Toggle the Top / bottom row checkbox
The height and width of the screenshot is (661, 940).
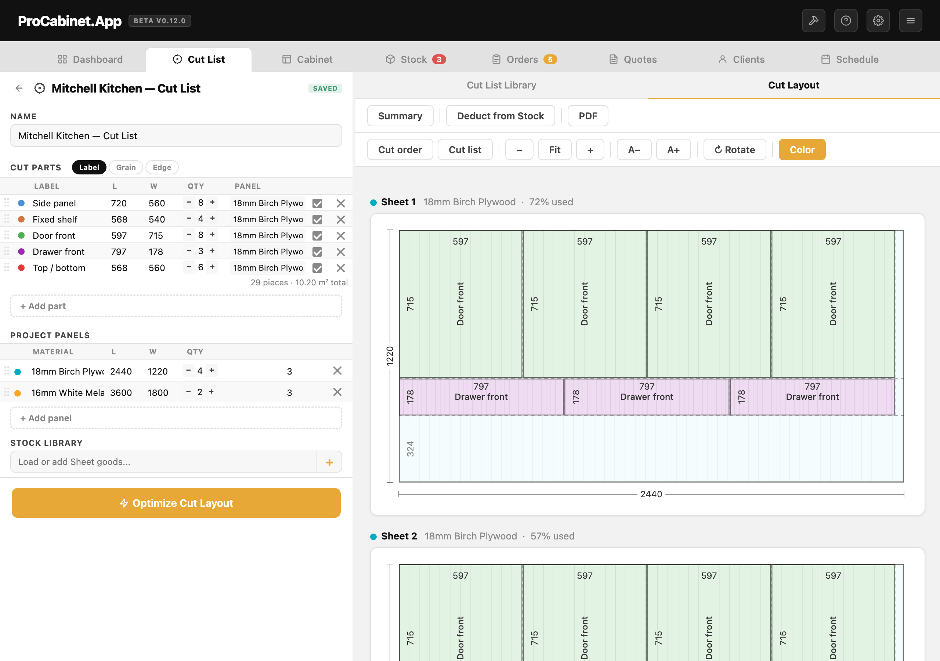pyautogui.click(x=317, y=268)
